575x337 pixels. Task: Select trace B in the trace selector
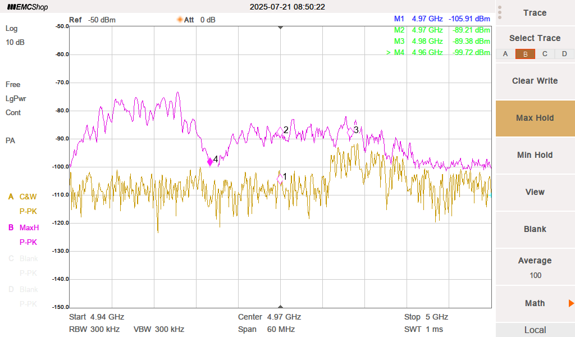pos(525,54)
